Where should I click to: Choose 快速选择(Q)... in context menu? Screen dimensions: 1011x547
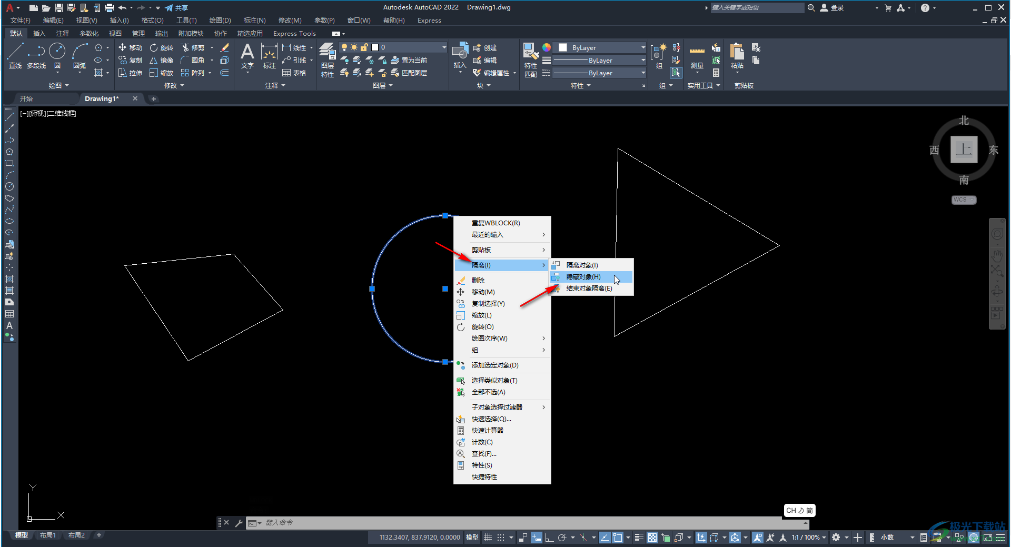[x=502, y=419]
